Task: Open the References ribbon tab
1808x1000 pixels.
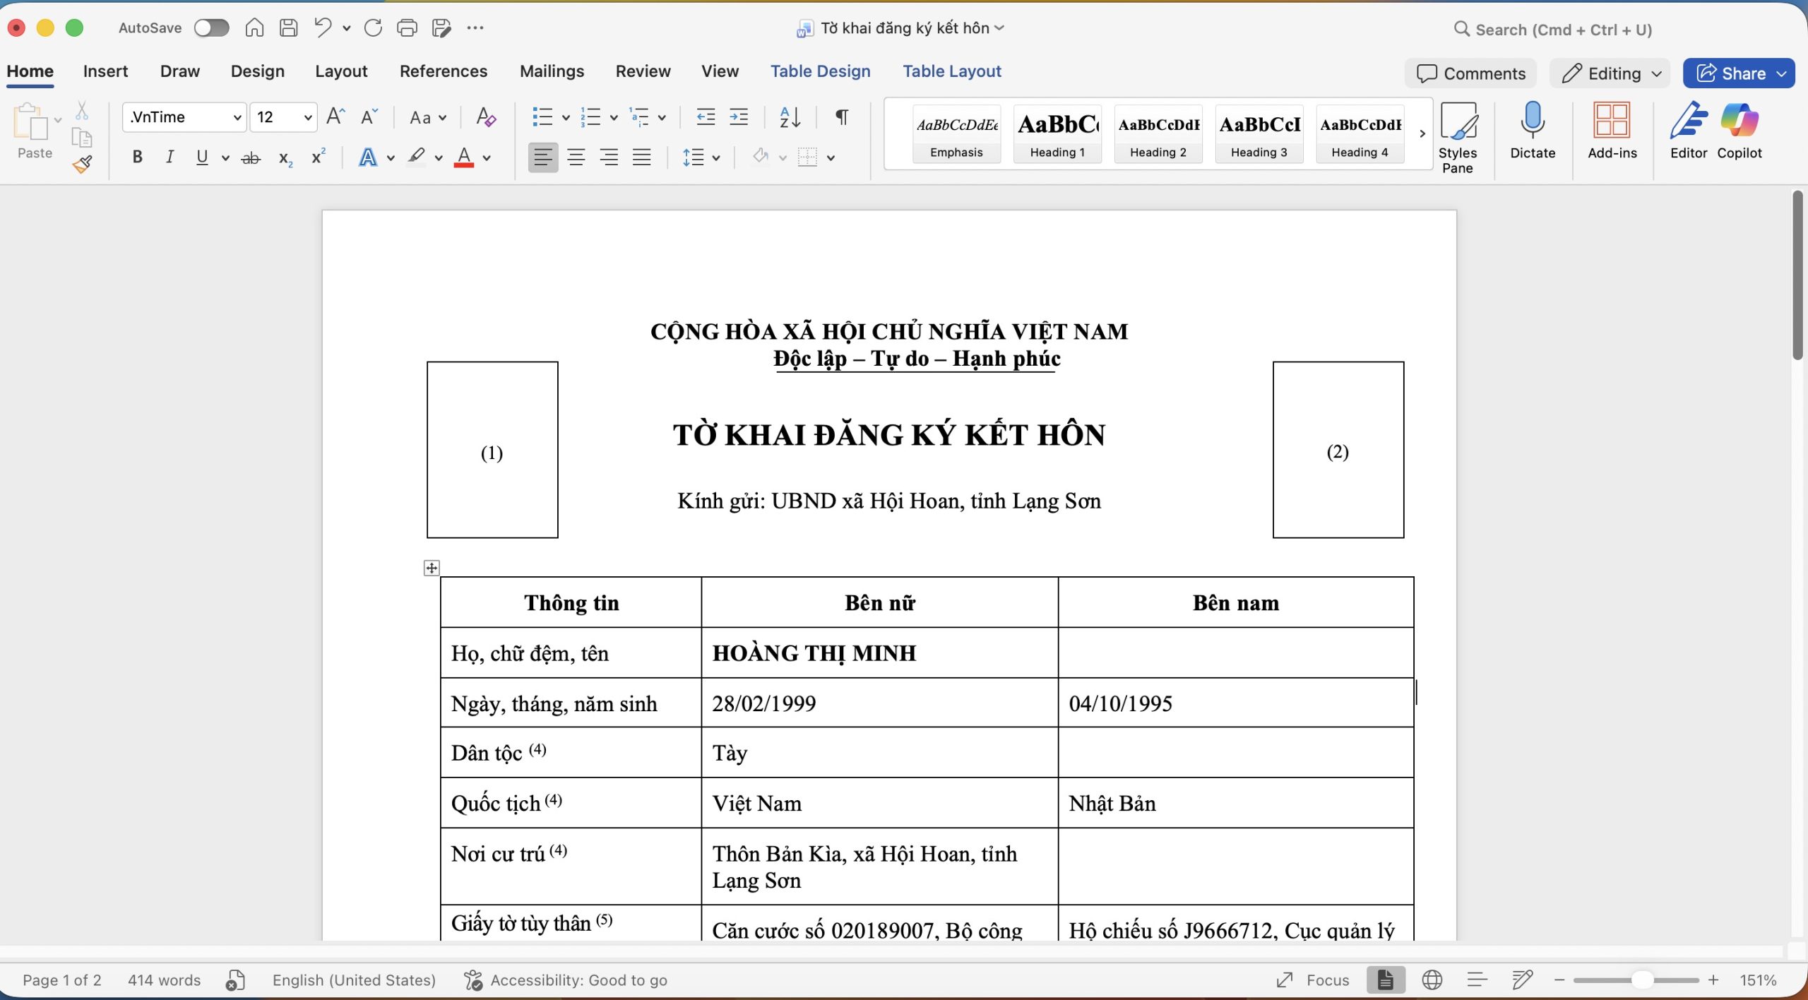Action: [x=443, y=71]
